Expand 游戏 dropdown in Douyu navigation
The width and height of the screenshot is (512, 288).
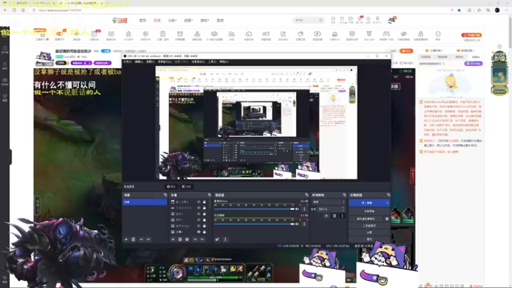pyautogui.click(x=205, y=20)
